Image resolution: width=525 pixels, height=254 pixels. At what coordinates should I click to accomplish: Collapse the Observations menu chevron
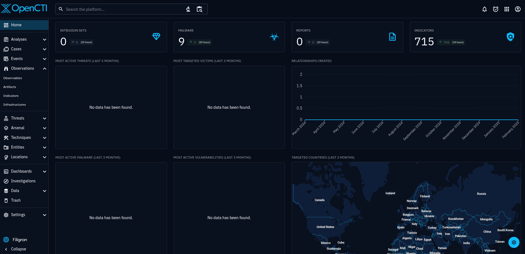pyautogui.click(x=45, y=69)
